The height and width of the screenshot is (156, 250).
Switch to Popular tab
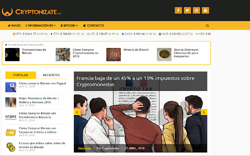click(21, 75)
